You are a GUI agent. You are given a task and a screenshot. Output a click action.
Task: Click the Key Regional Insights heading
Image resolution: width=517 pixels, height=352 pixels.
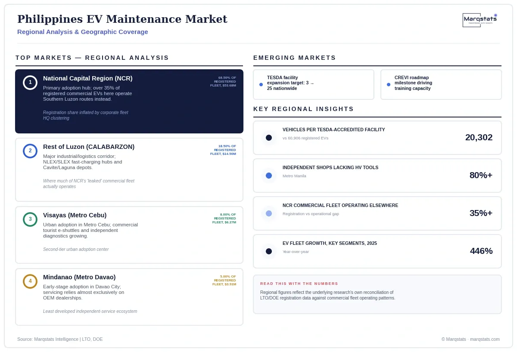(x=304, y=109)
